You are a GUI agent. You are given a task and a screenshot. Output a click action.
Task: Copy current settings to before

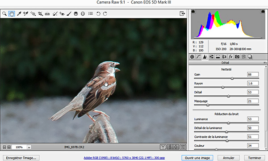(x=176, y=147)
